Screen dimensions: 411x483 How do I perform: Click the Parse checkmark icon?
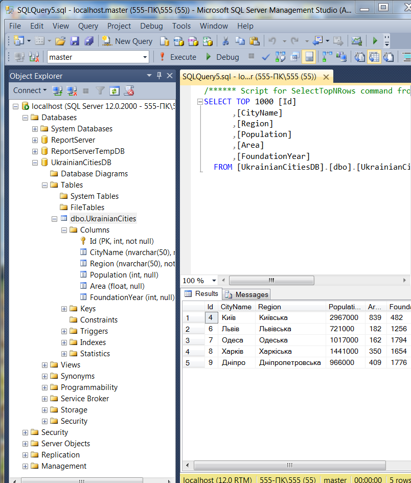click(266, 57)
